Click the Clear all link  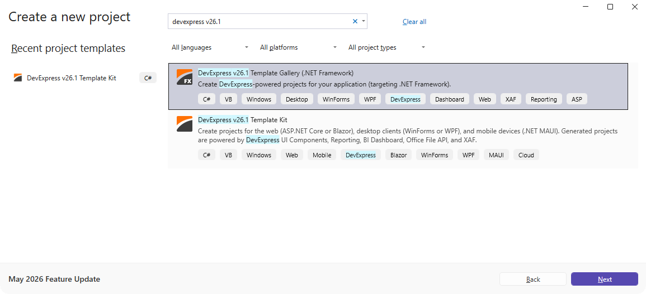(414, 22)
